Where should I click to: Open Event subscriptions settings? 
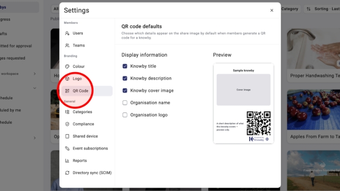[87, 149]
